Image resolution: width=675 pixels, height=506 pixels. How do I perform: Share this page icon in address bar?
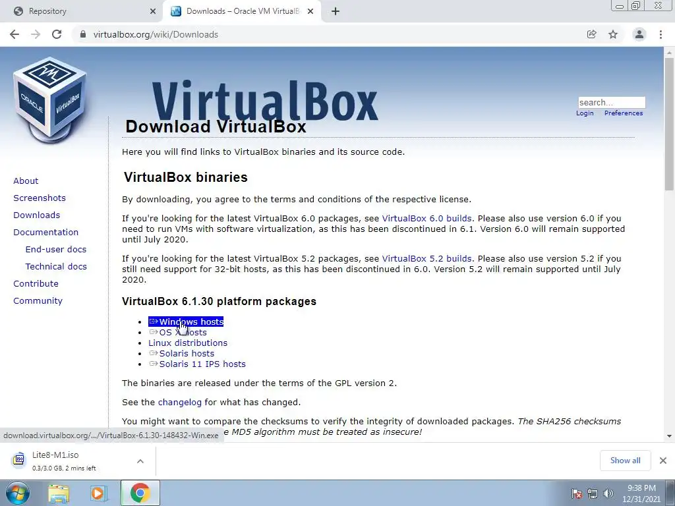pyautogui.click(x=591, y=34)
